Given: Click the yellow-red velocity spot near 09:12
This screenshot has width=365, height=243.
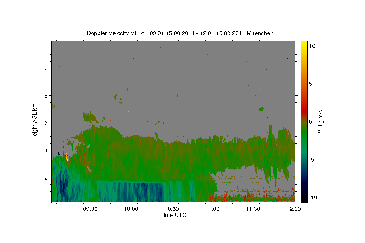Looking at the screenshot, I should [x=67, y=157].
